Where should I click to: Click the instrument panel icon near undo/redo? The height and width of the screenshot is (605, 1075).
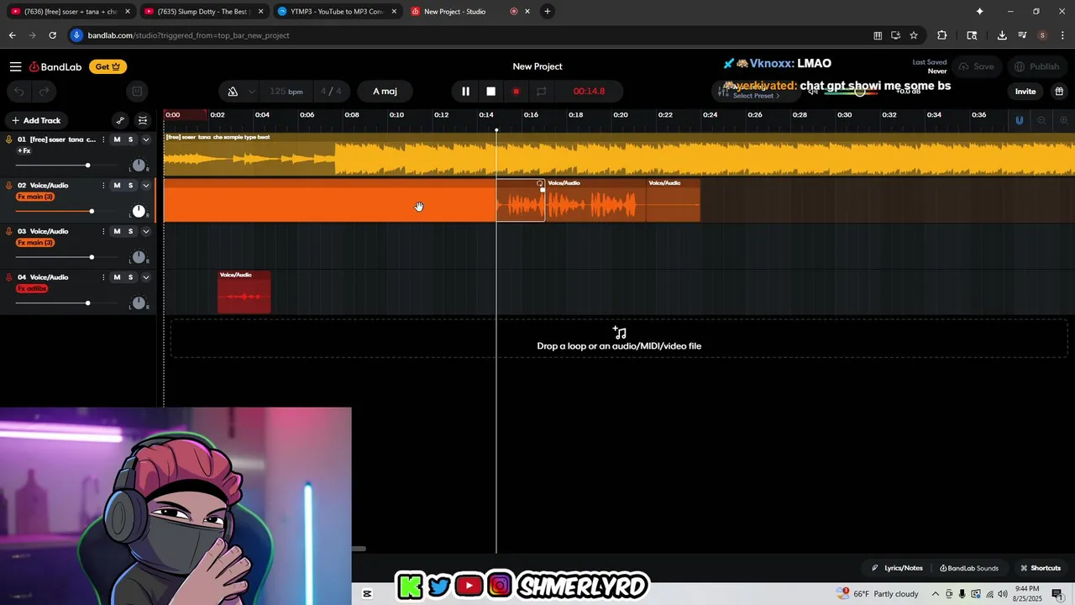pyautogui.click(x=137, y=91)
